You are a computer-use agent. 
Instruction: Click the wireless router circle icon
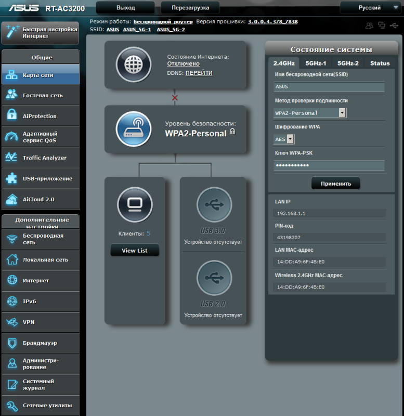pyautogui.click(x=134, y=129)
